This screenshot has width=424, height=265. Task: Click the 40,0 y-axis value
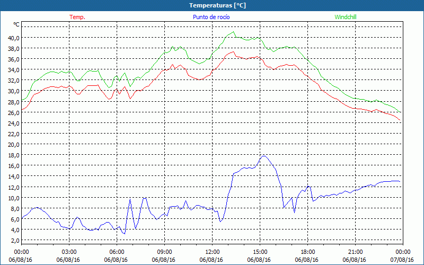(x=14, y=38)
